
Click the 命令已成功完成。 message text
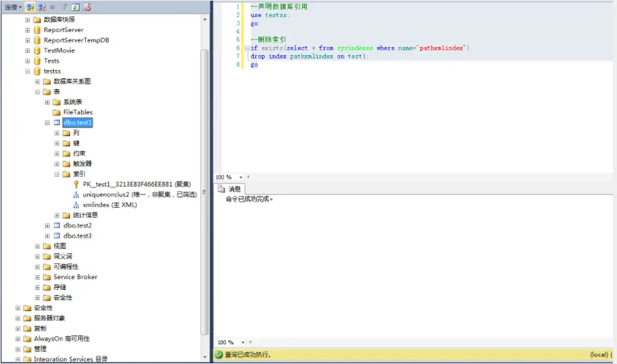point(249,199)
